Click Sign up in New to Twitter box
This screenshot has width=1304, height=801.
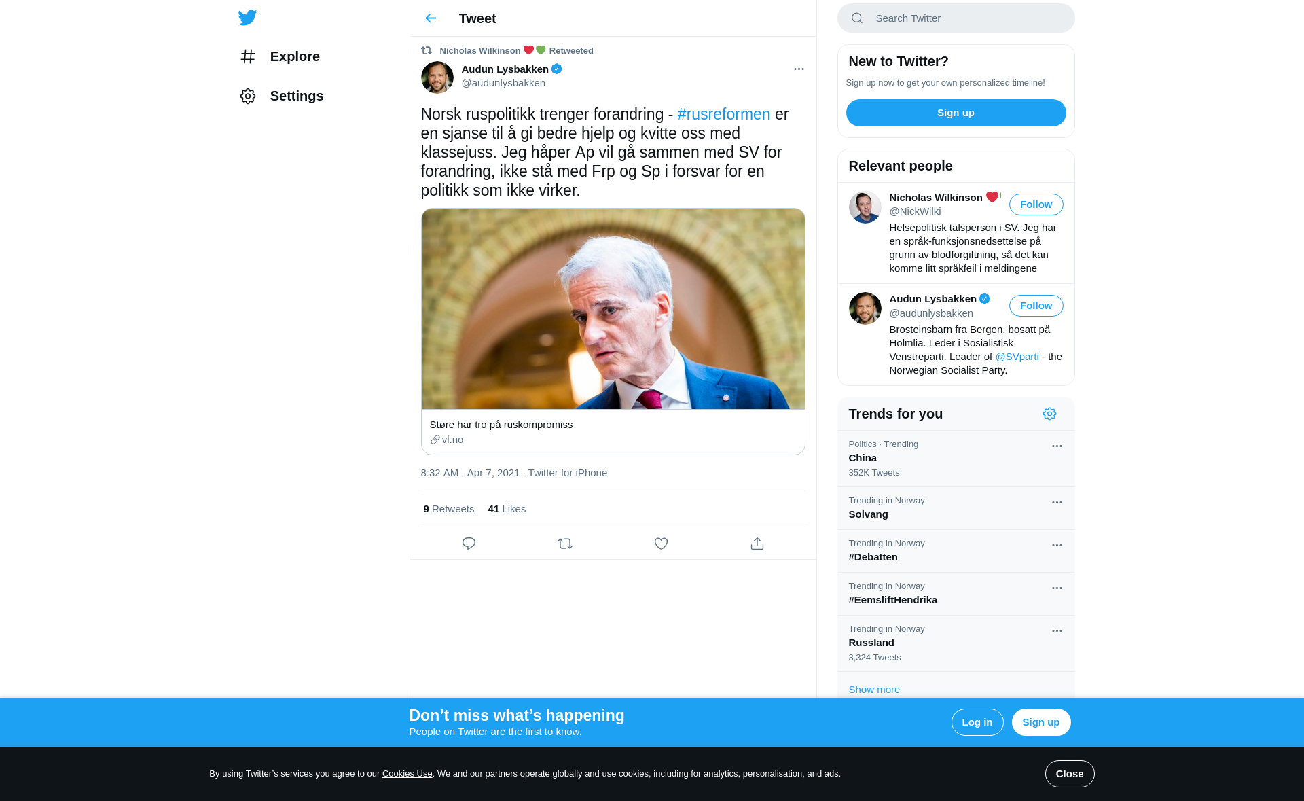click(956, 113)
